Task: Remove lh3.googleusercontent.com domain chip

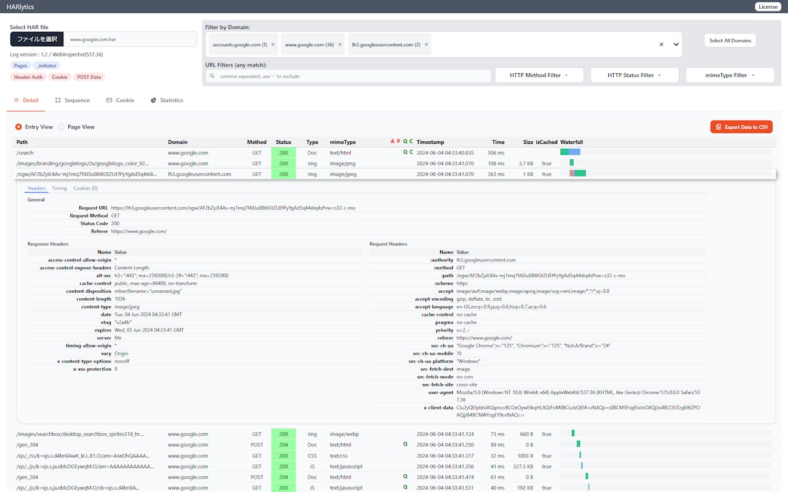Action: coord(426,44)
